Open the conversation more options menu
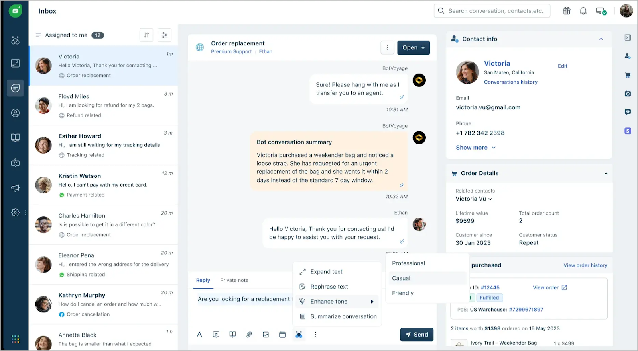The image size is (638, 351). click(387, 47)
